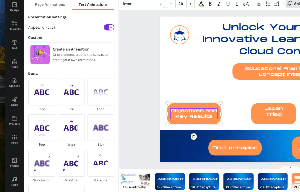Apply the Blur text animation
300x192 pixels.
(101, 128)
